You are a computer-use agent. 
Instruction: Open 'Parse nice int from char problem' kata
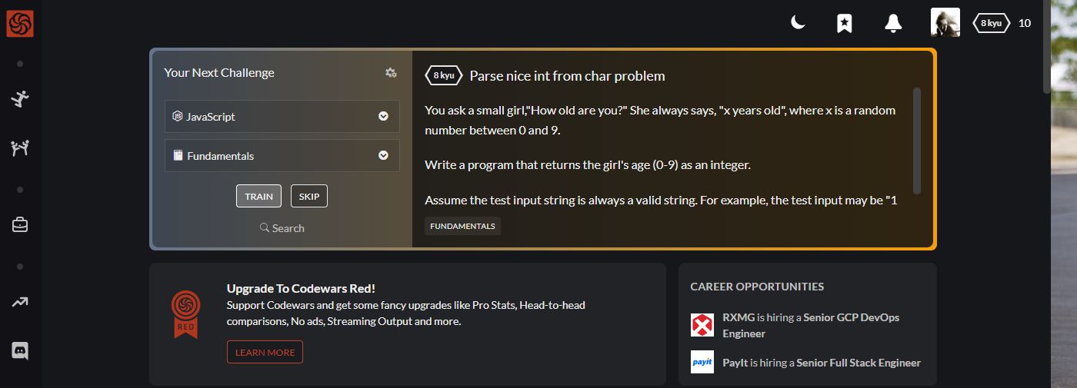(x=567, y=76)
